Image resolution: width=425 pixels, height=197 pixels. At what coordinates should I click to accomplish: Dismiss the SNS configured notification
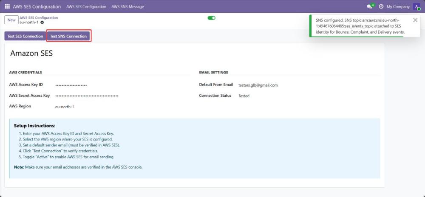click(x=415, y=20)
